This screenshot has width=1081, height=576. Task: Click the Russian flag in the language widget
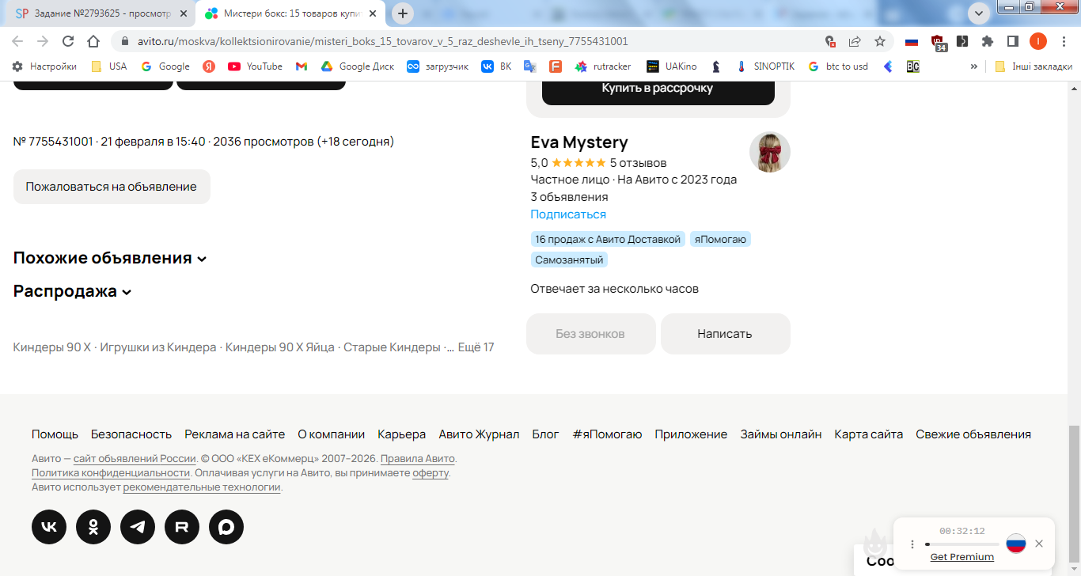(1016, 544)
